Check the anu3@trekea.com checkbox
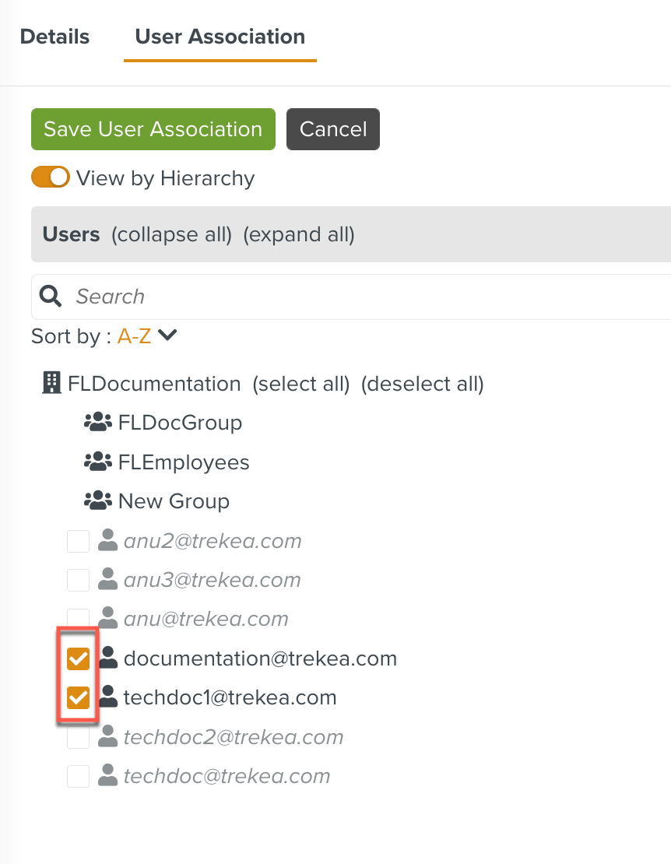 click(x=78, y=580)
